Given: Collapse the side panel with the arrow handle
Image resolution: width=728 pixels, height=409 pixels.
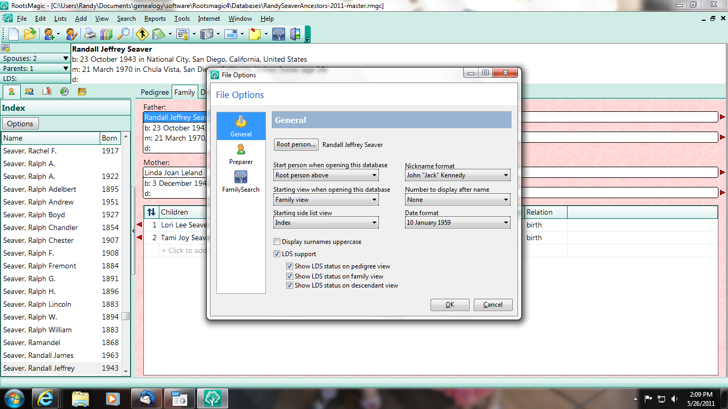Looking at the screenshot, I should point(133,231).
